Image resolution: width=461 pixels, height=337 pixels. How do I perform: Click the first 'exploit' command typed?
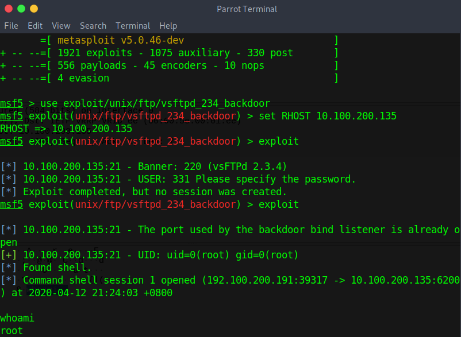point(279,141)
